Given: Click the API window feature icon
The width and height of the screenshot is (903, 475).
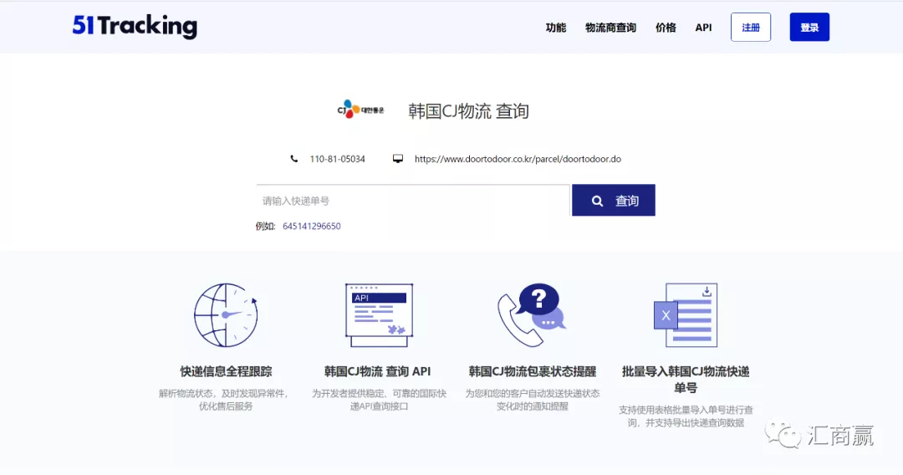Looking at the screenshot, I should coord(379,315).
